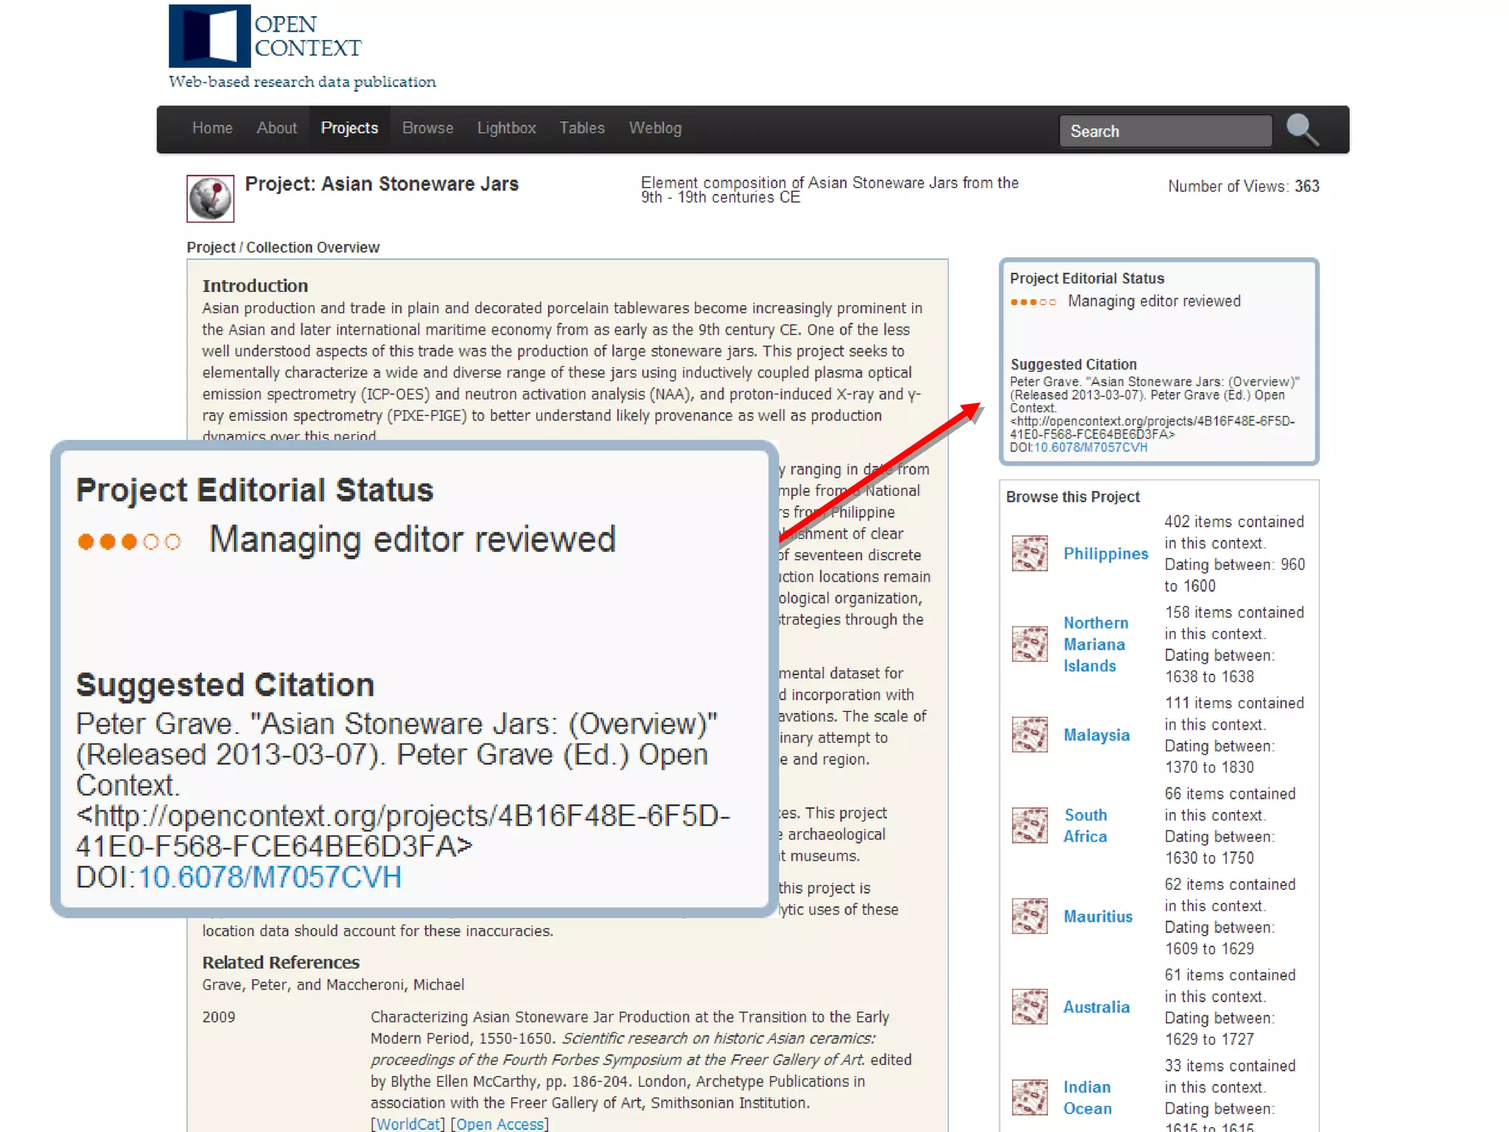The width and height of the screenshot is (1509, 1132).
Task: Open the DOI 10.6078/M7057CVH link in sidebar
Action: tap(1090, 447)
